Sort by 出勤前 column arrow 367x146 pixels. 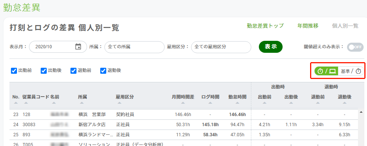click(265, 103)
